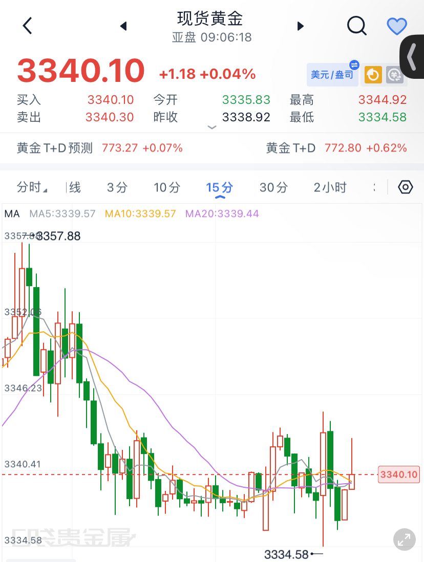Tap 最高 value 3344.92
The image size is (424, 562).
(383, 100)
